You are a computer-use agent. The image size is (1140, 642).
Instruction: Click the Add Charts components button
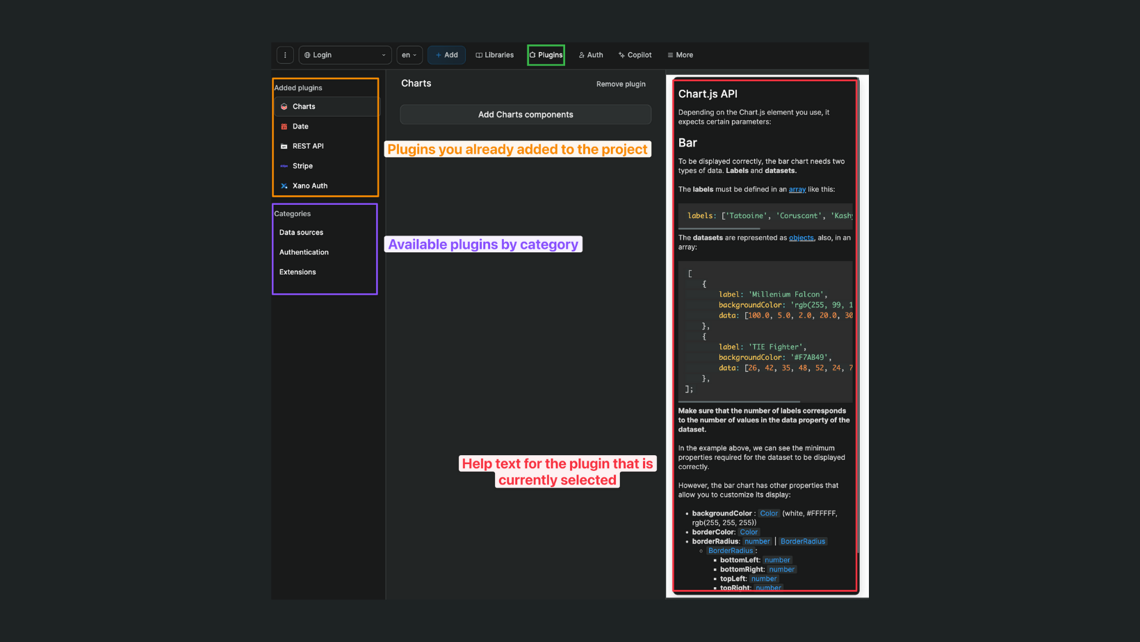[525, 115]
